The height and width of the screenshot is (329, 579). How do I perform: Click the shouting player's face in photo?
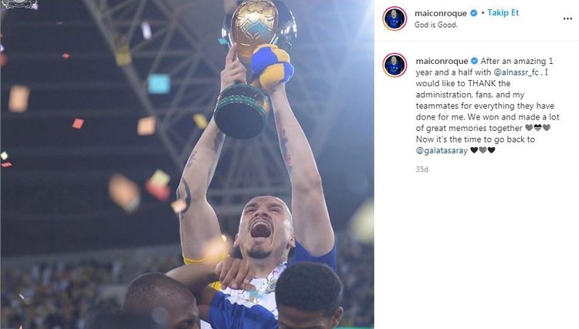point(263,227)
